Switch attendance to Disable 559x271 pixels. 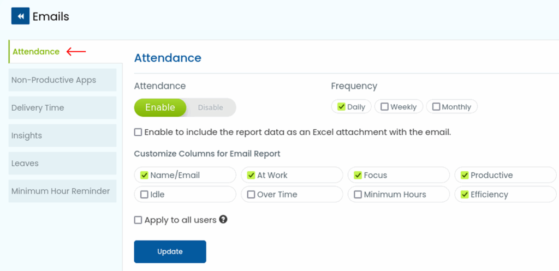pos(210,107)
